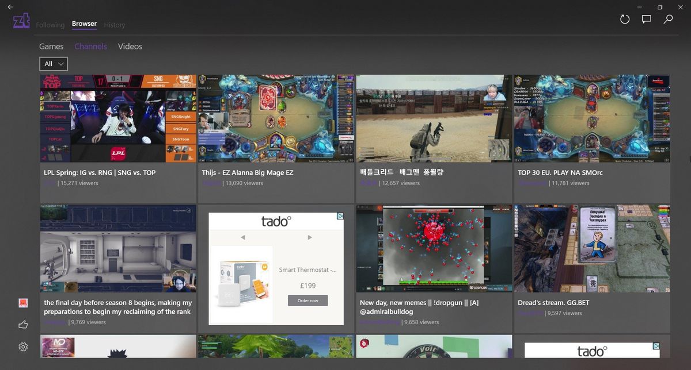Select the Channels tab
The image size is (691, 370).
[90, 46]
